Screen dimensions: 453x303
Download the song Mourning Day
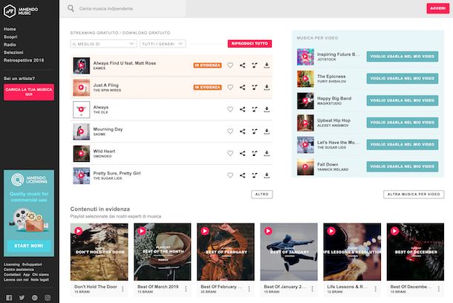(267, 131)
